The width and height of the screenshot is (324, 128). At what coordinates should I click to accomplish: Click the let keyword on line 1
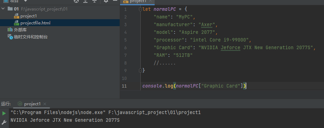pyautogui.click(x=147, y=9)
